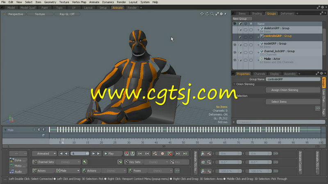
Task: Select the scale transform tool icon
Action: 203,171
